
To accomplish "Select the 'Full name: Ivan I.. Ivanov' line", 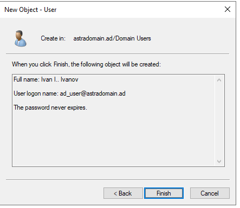I will tap(46, 79).
